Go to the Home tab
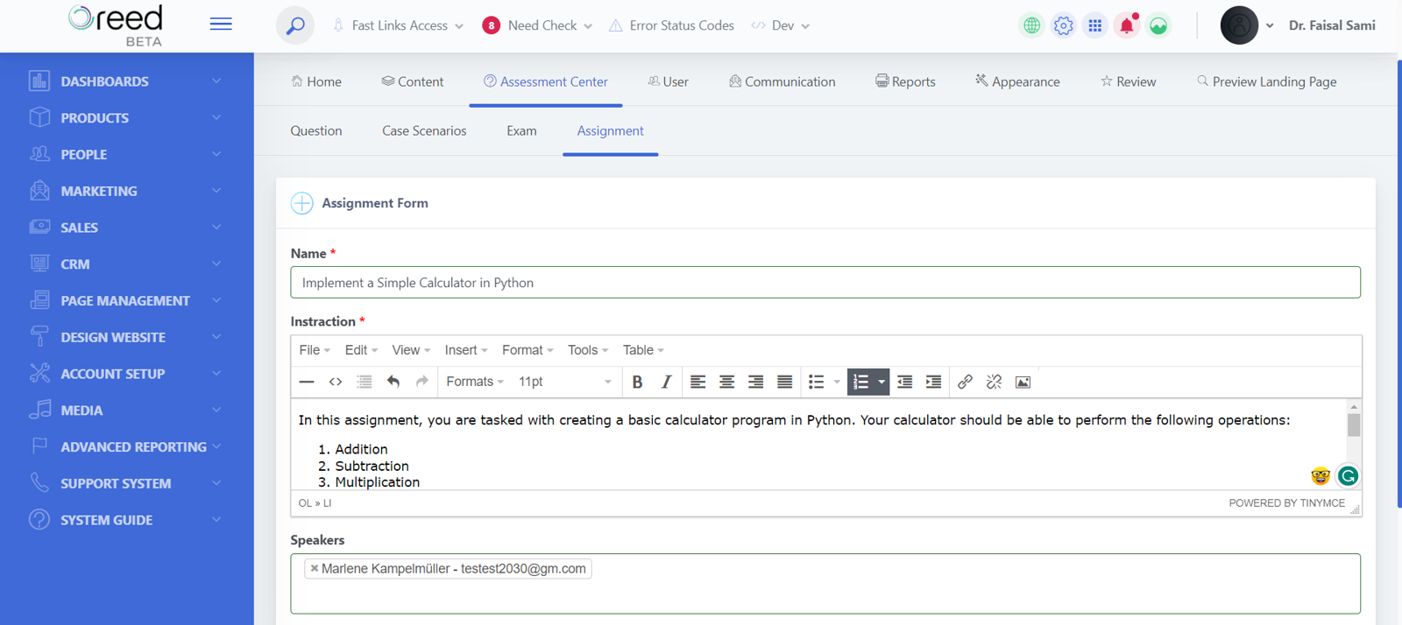 [x=316, y=81]
